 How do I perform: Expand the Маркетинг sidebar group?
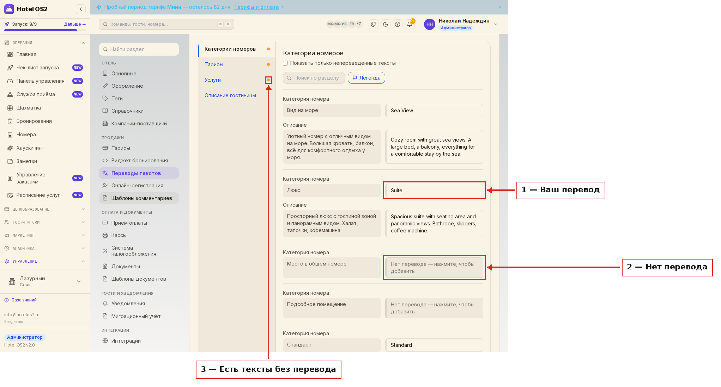pyautogui.click(x=45, y=235)
